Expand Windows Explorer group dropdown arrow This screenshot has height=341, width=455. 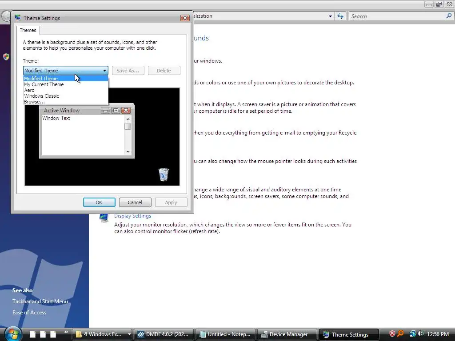coord(129,334)
